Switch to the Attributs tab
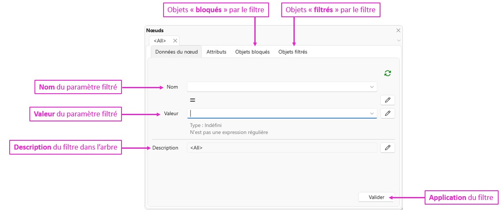This screenshot has height=213, width=502. point(217,52)
